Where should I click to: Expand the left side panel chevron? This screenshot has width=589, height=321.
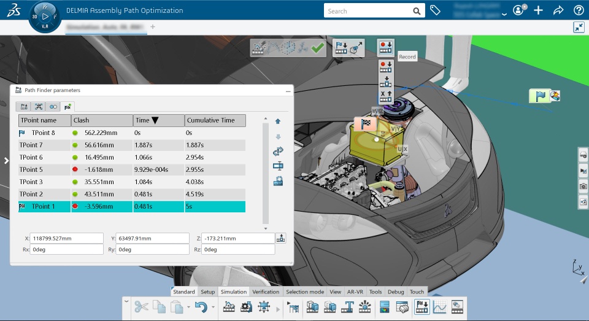6,161
